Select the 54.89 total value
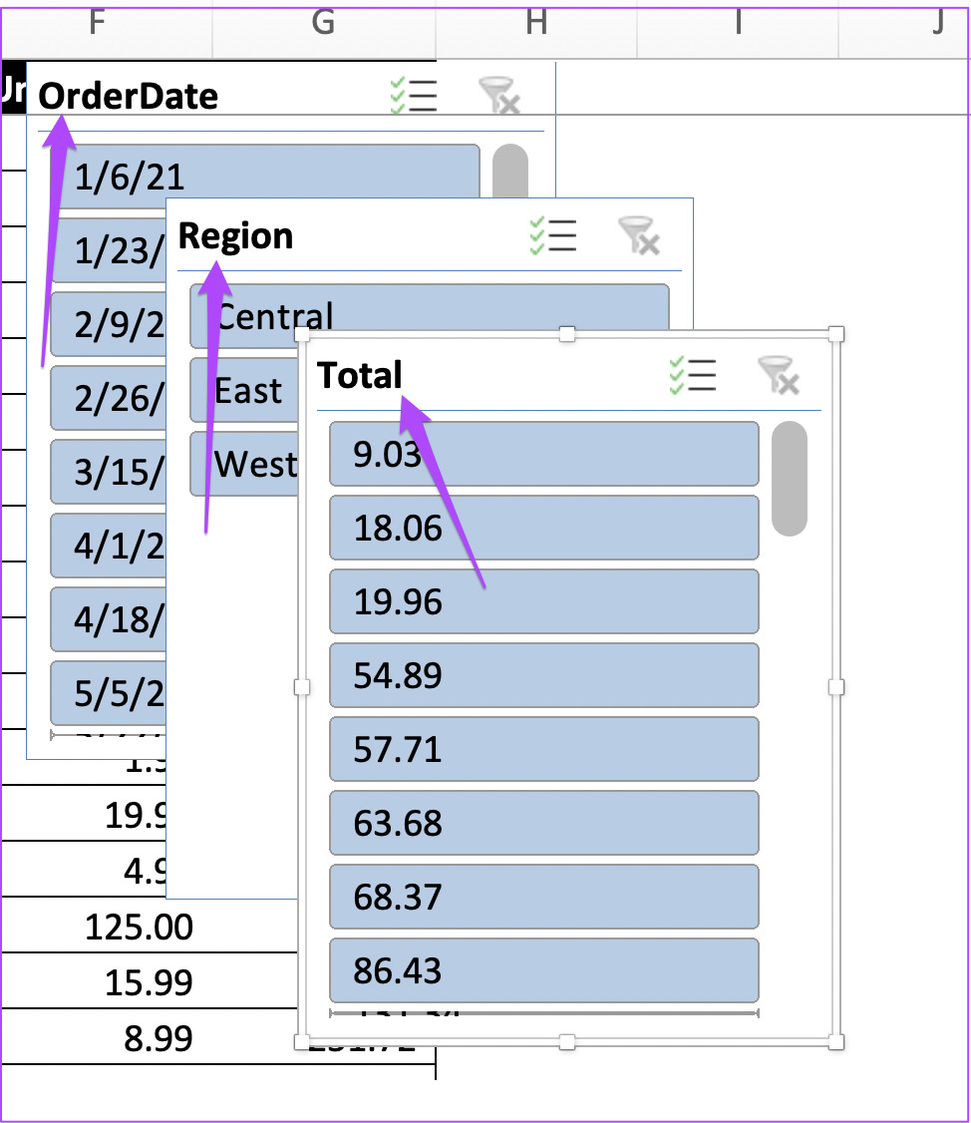The height and width of the screenshot is (1123, 971). tap(544, 675)
